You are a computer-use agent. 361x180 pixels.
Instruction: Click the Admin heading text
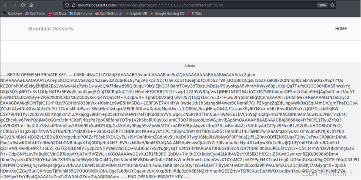pyautogui.click(x=190, y=66)
